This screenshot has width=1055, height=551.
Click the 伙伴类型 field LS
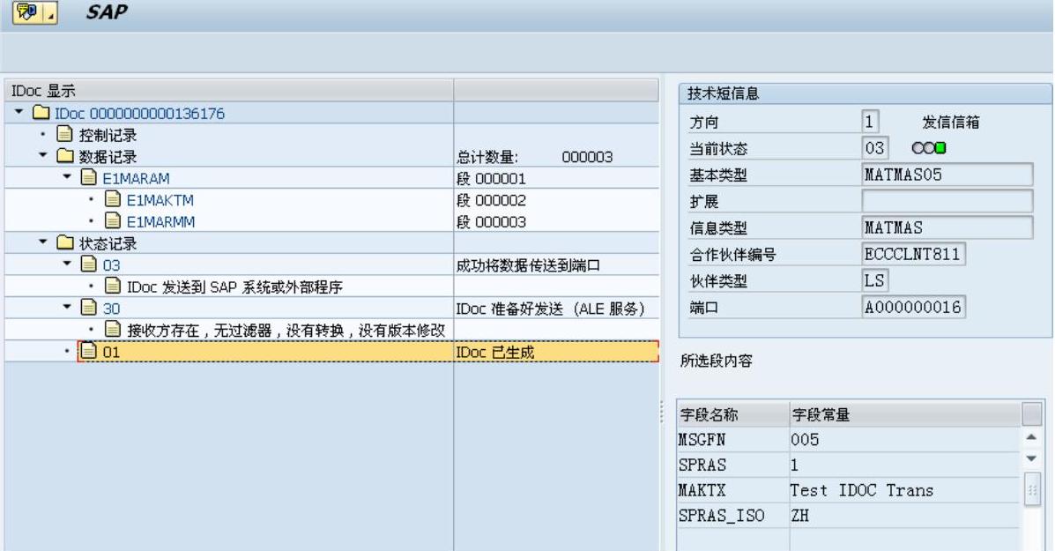(x=874, y=279)
